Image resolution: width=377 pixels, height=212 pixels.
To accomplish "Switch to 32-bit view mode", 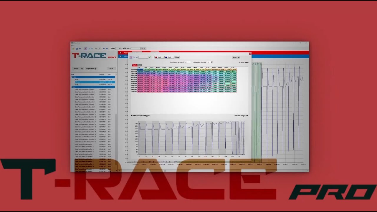I will coord(92,49).
